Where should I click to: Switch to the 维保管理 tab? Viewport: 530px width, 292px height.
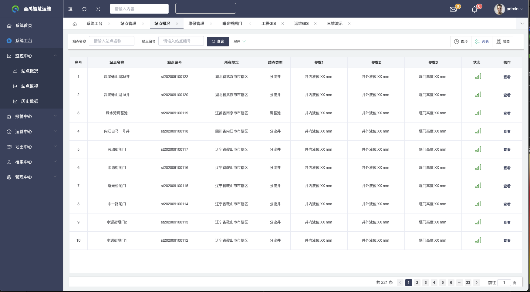pyautogui.click(x=196, y=24)
